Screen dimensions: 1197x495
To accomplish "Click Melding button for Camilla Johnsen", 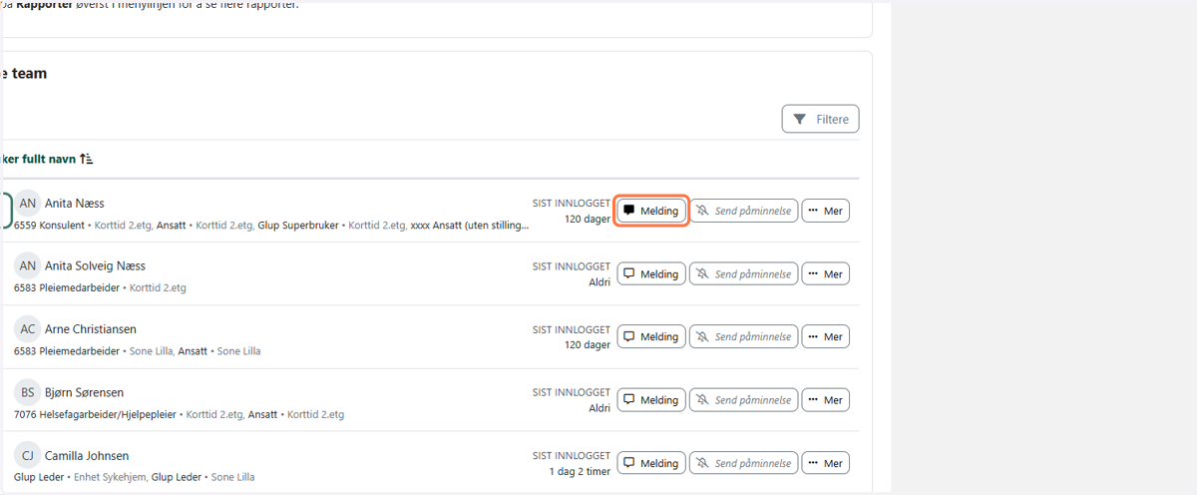I will [x=651, y=462].
